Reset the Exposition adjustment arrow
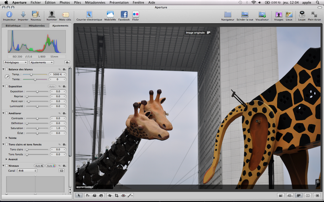This screenshot has width=324, height=202. click(x=60, y=86)
